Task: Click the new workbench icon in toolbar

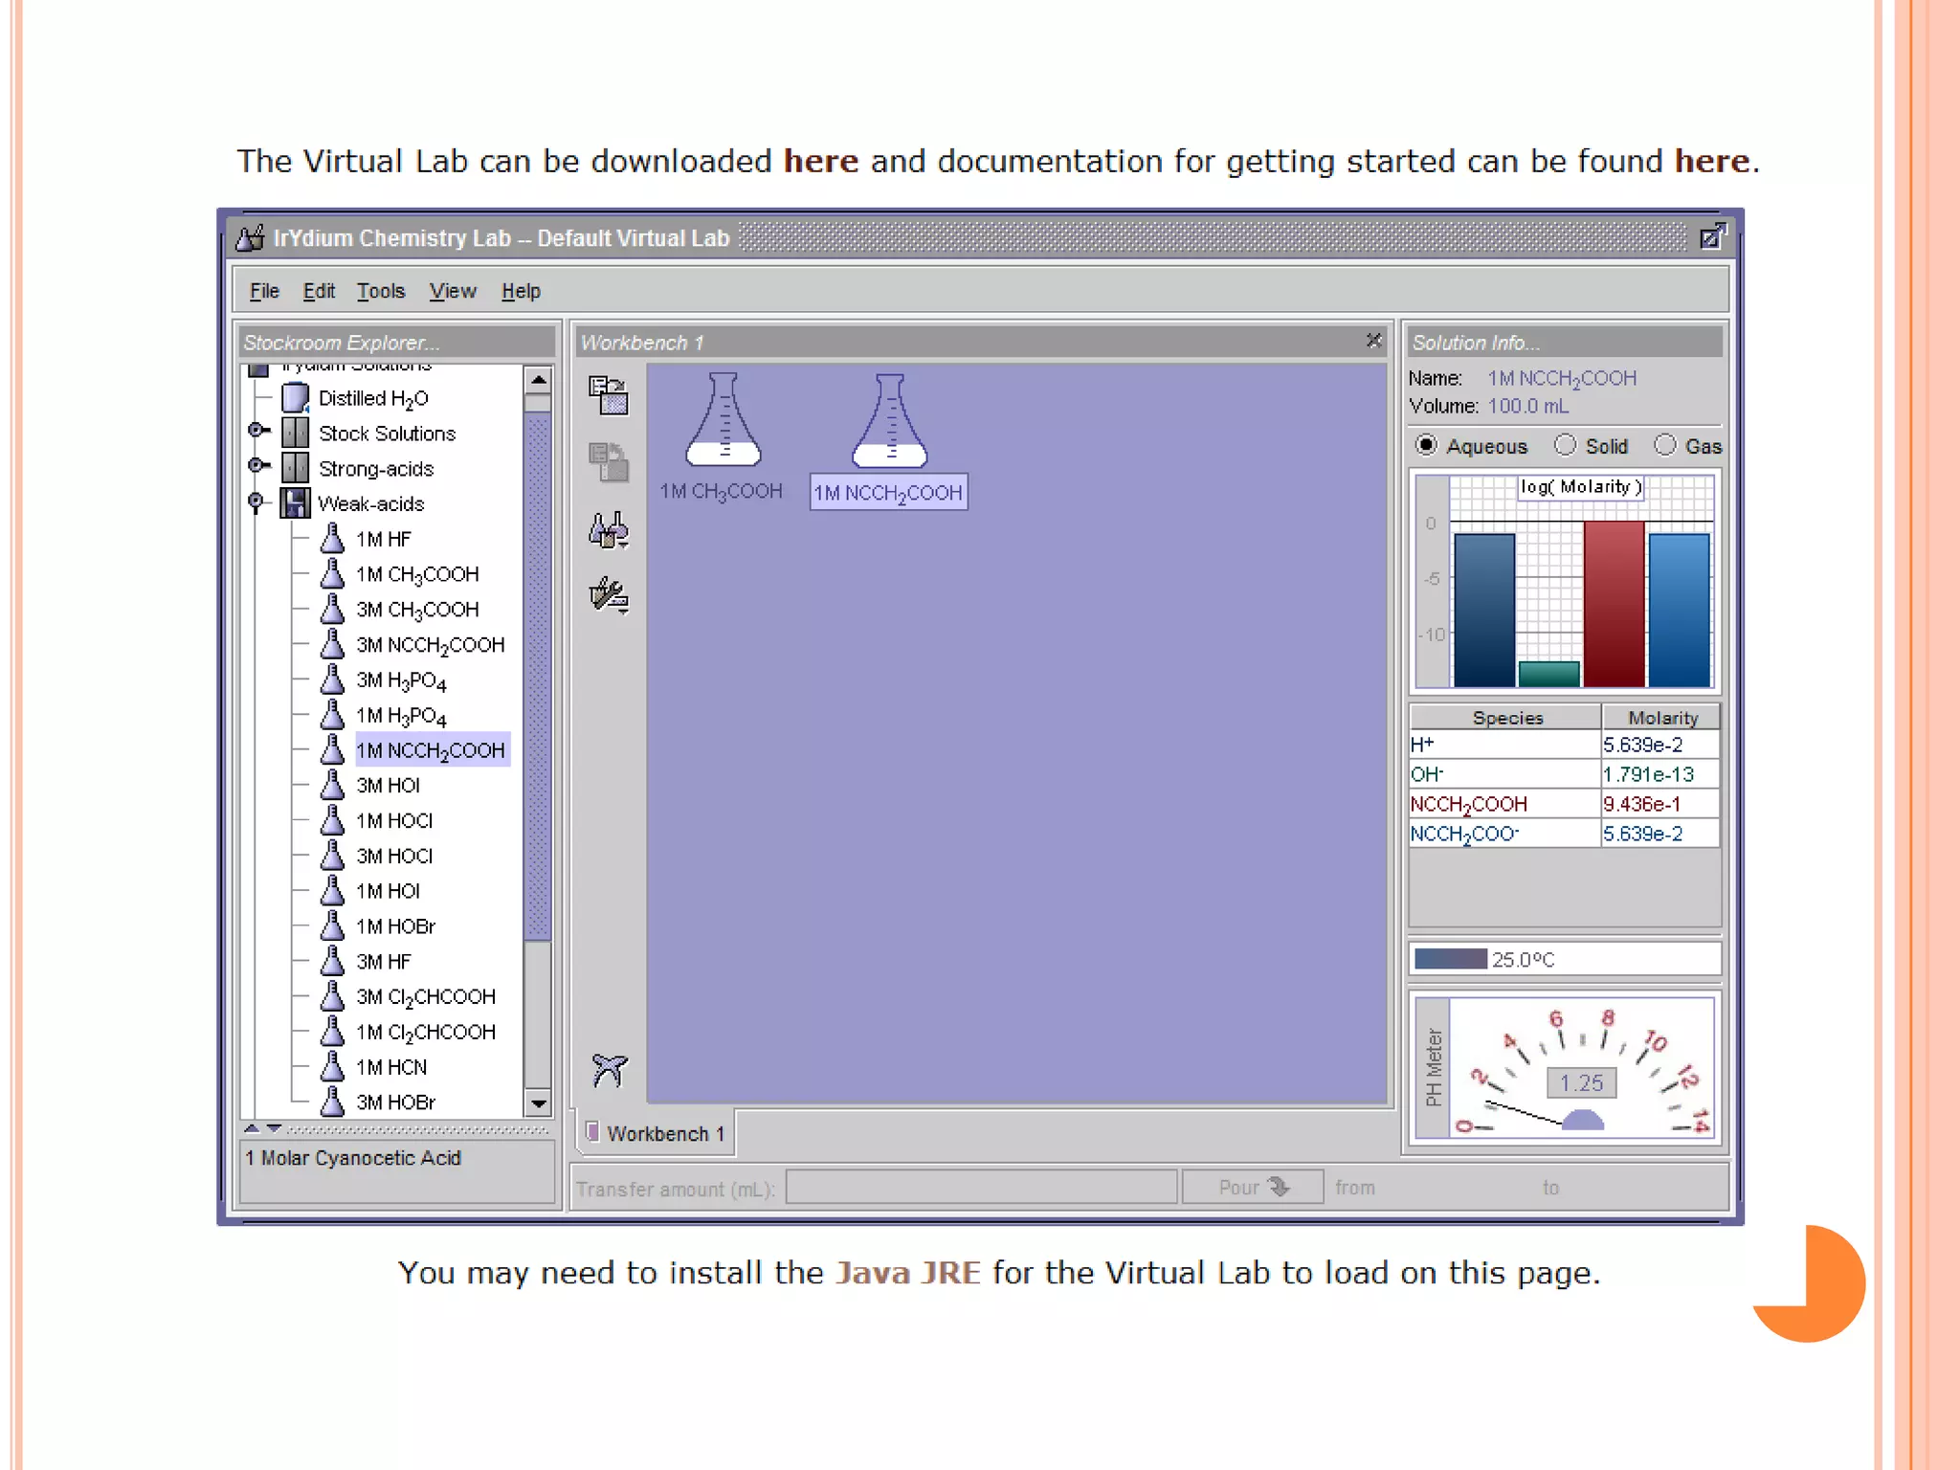Action: pos(609,395)
